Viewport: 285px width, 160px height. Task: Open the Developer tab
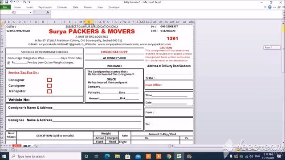pos(114,7)
